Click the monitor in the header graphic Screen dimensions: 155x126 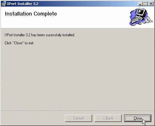[141, 13]
